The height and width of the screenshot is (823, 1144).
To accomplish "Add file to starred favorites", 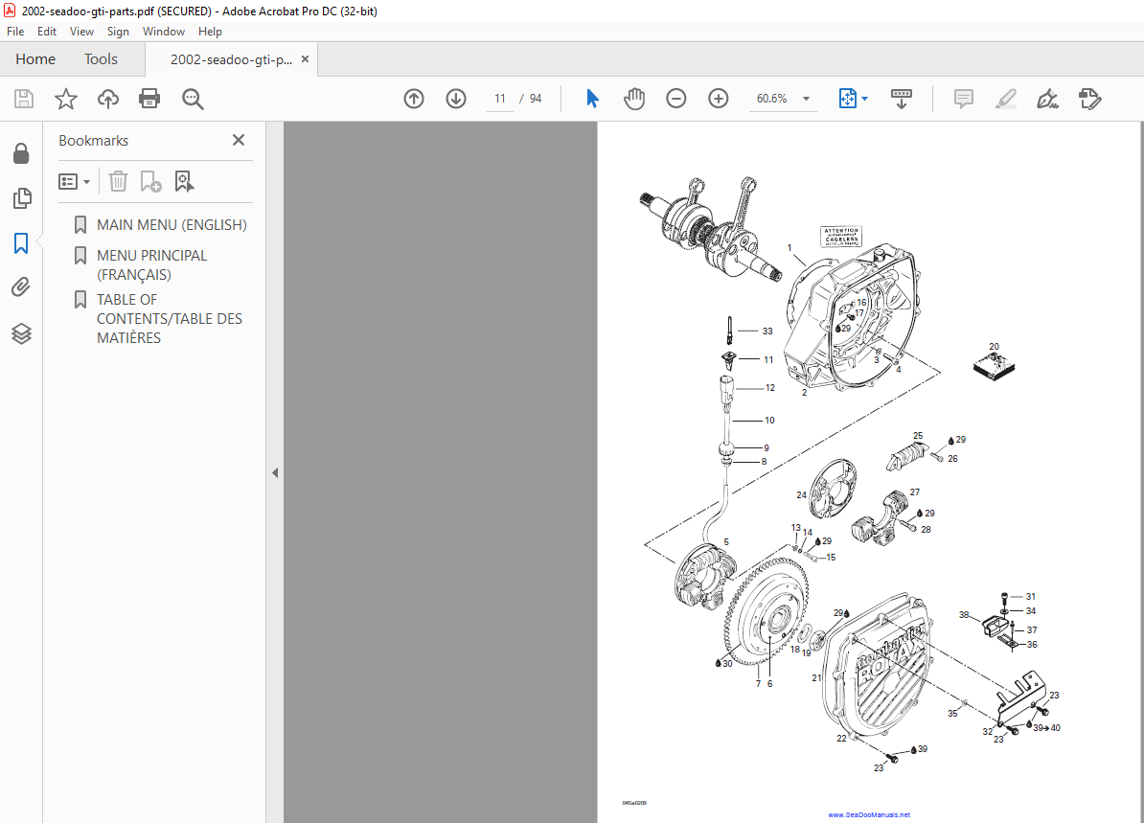I will (66, 99).
